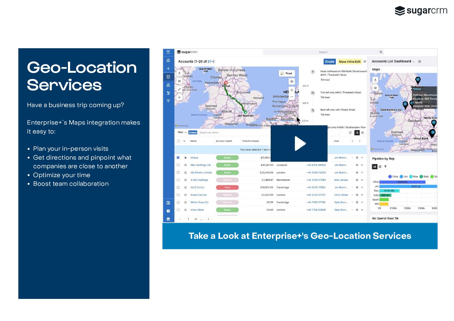Click locate-me crosshair icon on map

[292, 81]
